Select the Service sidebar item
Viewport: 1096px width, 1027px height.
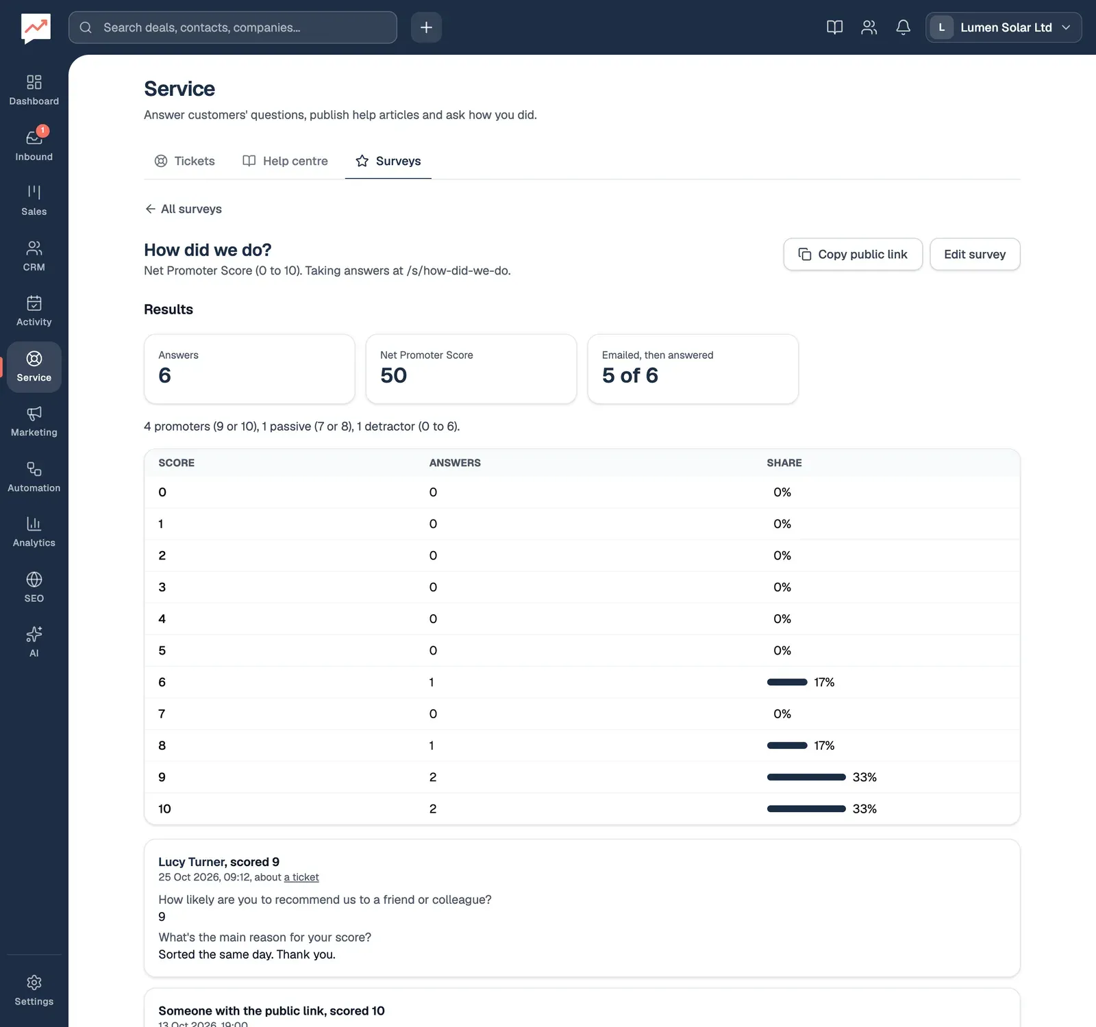[x=34, y=367]
